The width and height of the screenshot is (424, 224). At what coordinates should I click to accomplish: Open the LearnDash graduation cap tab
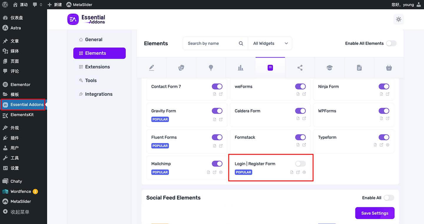coord(329,68)
